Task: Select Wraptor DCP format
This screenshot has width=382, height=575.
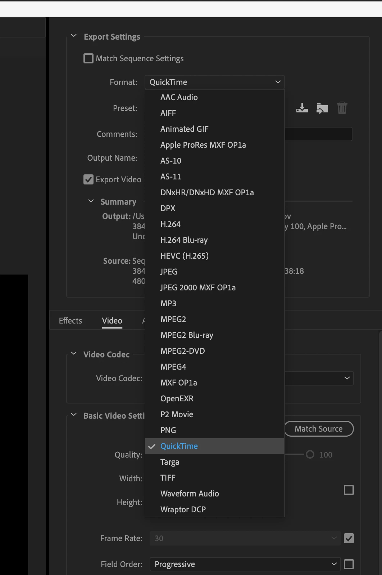Action: pyautogui.click(x=215, y=509)
